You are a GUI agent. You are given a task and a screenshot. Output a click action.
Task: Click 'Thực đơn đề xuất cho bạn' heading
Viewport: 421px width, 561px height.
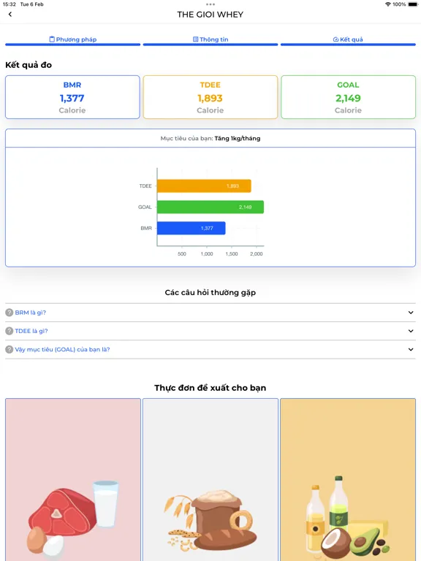(x=210, y=388)
